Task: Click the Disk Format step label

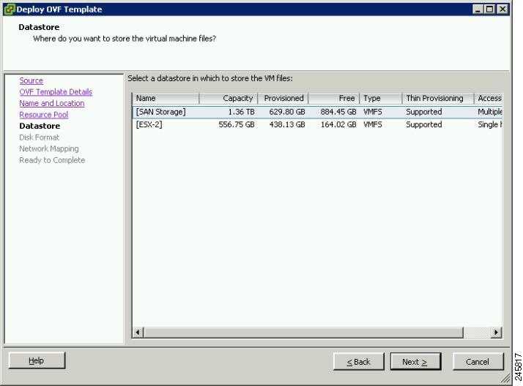Action: point(39,137)
